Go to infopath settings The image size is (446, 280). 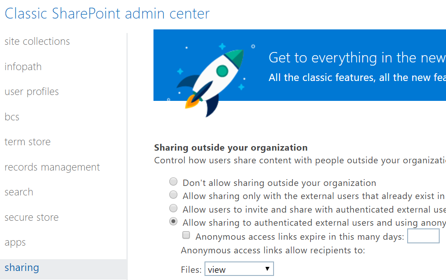pos(23,67)
